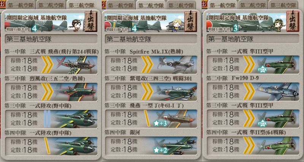Viewport: 304px width, 162px height.
Task: Toggle 出撃 sign on 第一基地航空隊 panel
Action: 293,21
